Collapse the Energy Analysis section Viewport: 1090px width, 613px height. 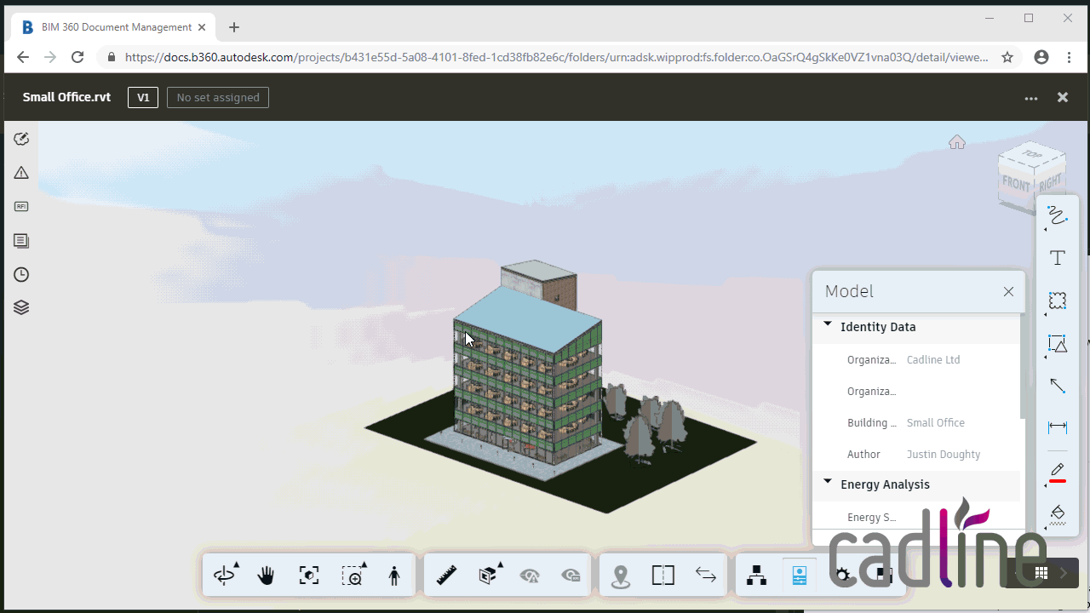click(828, 482)
